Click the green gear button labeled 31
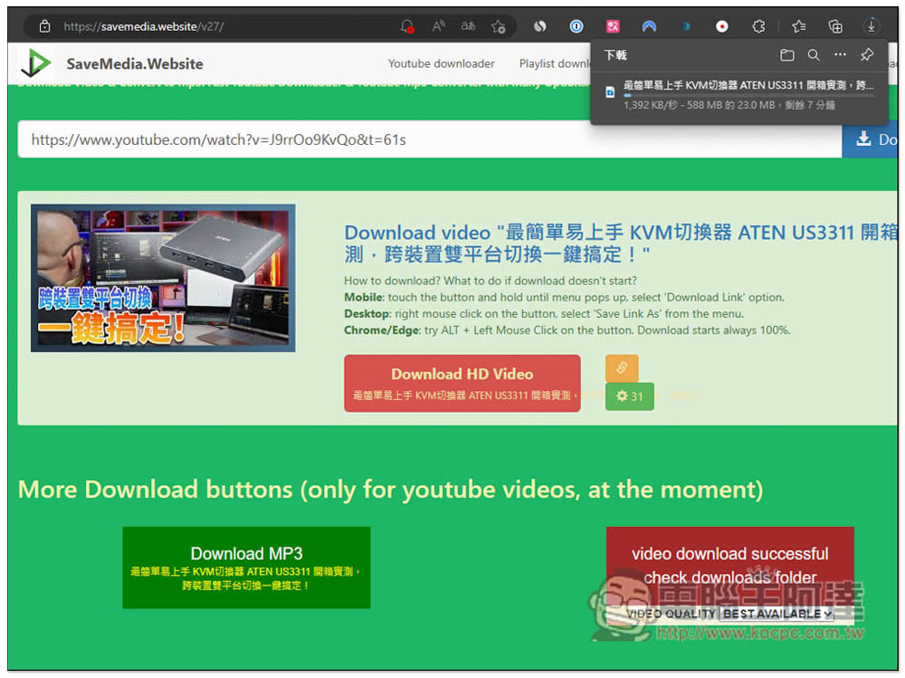Screen dimensions: 905x678 [629, 396]
